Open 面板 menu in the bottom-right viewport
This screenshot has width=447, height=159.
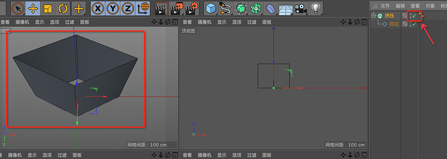click(x=267, y=155)
